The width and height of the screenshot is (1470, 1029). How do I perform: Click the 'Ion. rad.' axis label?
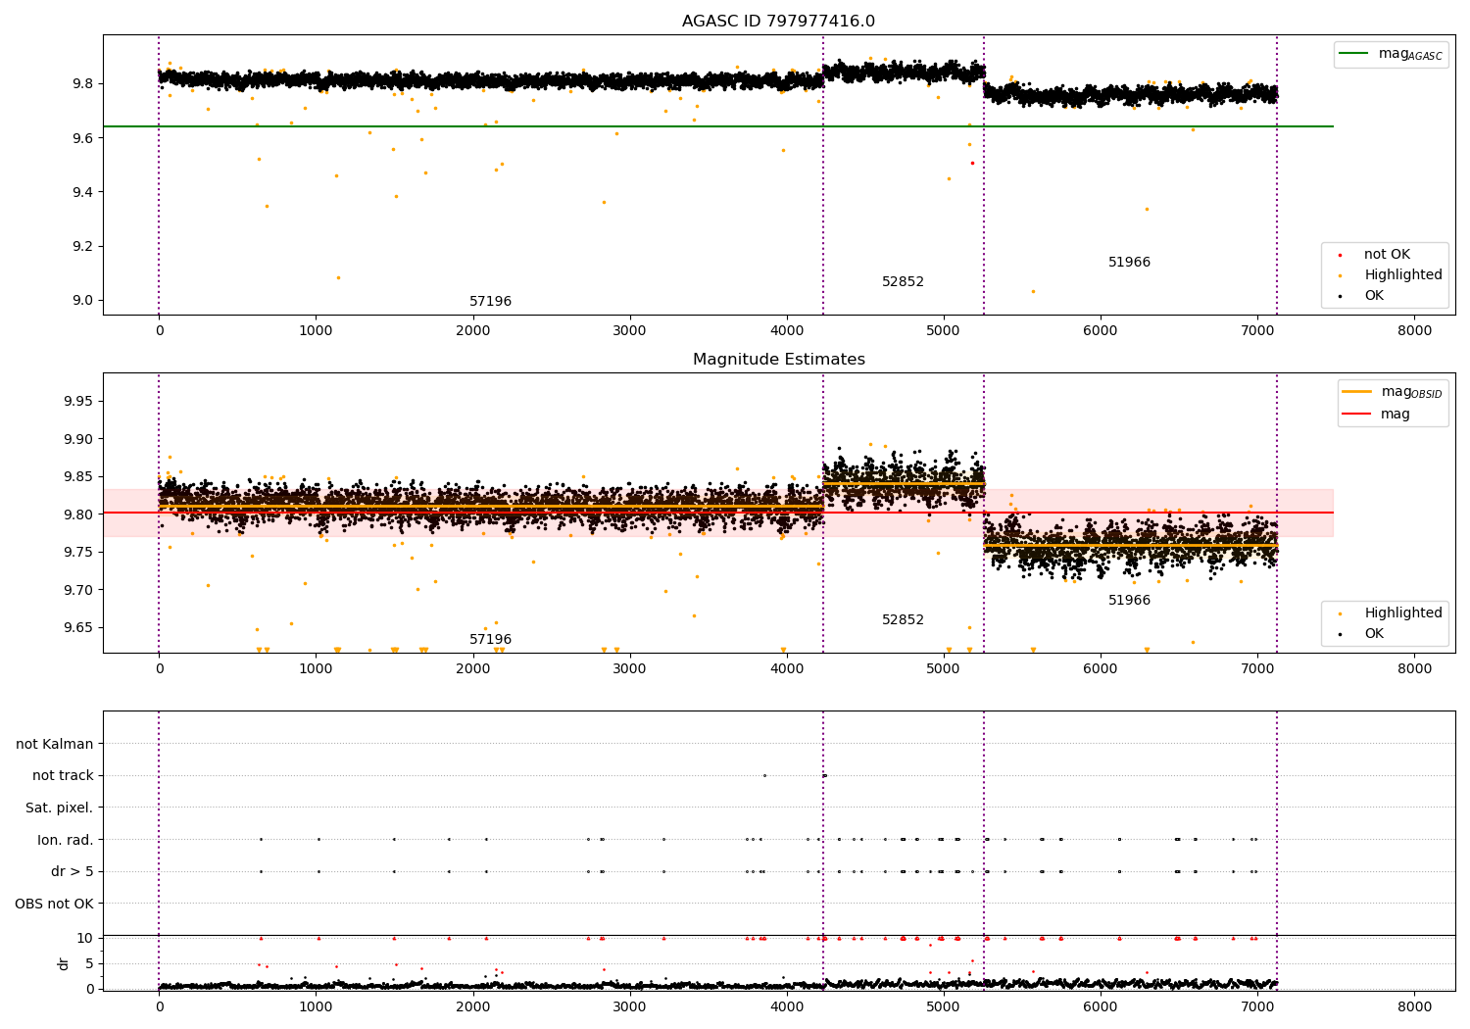(66, 840)
